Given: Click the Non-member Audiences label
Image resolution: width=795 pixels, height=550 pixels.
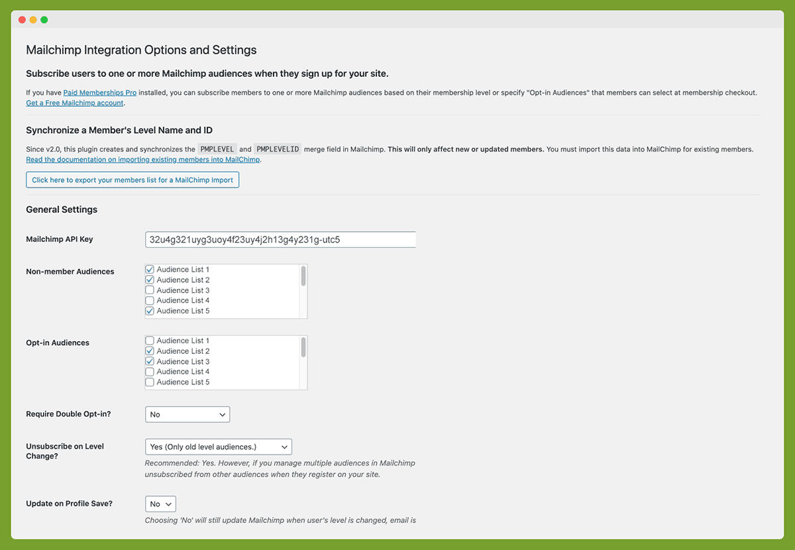Looking at the screenshot, I should coord(70,272).
